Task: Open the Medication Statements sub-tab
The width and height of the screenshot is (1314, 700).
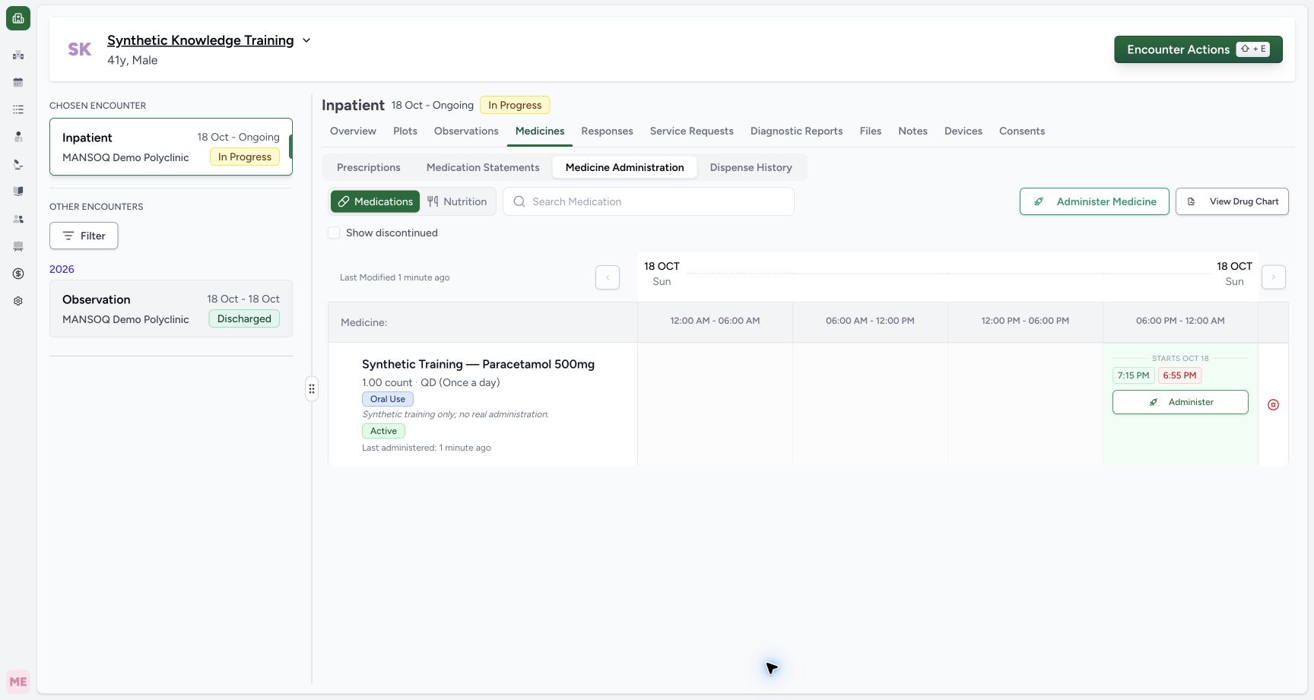Action: (483, 167)
